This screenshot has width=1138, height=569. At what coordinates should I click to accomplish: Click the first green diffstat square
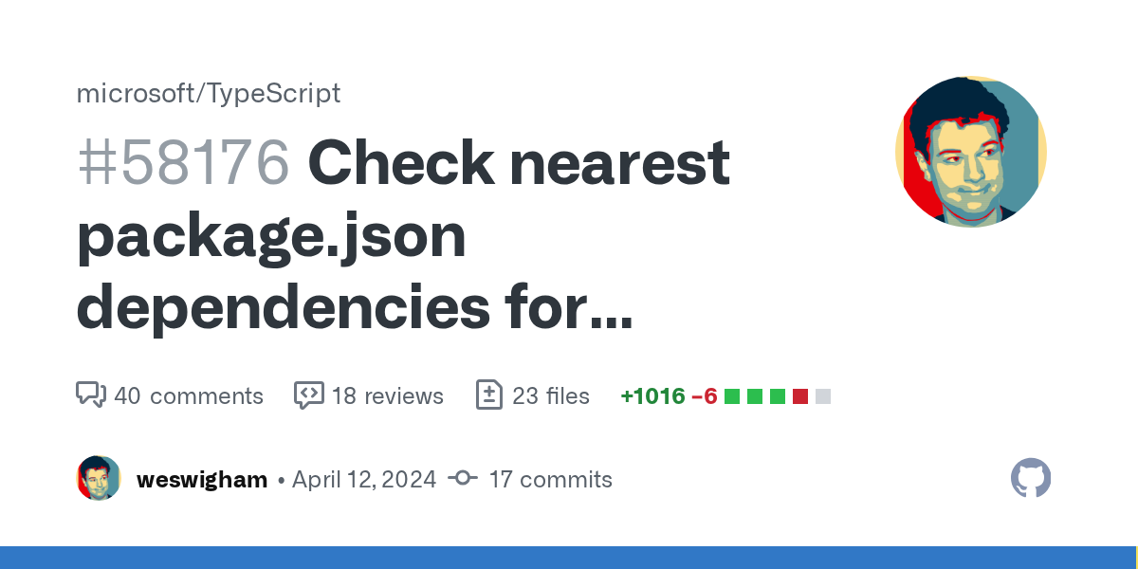(x=732, y=395)
